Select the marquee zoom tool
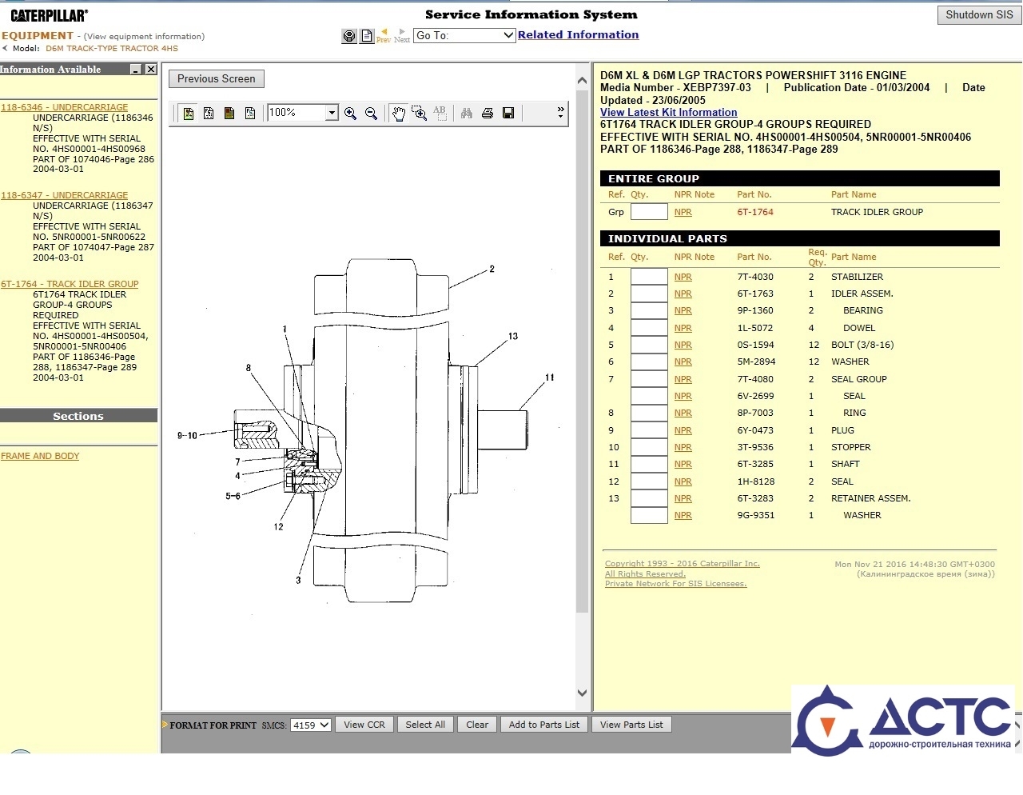Viewport: 1023px width, 795px height. (x=419, y=114)
